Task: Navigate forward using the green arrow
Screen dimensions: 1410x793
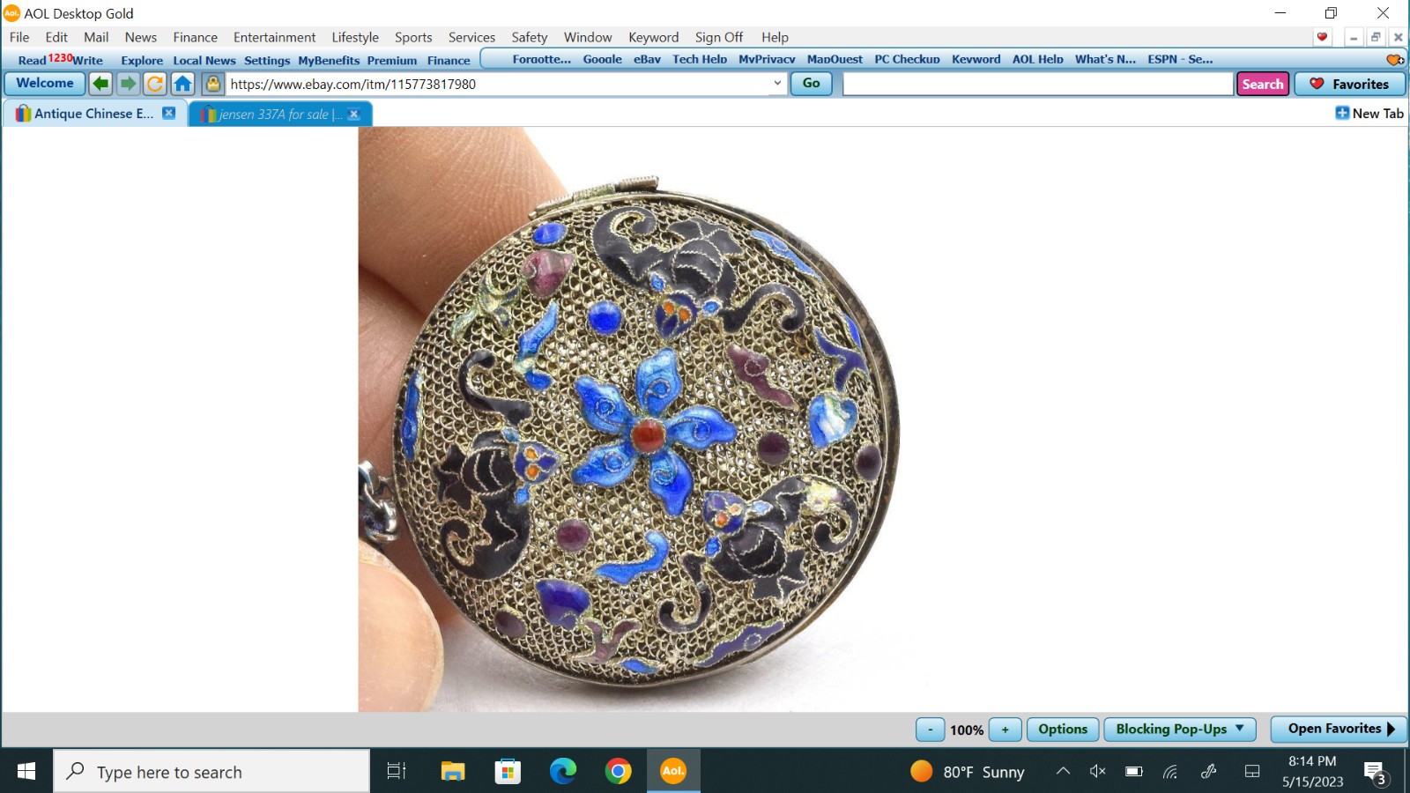Action: [127, 83]
